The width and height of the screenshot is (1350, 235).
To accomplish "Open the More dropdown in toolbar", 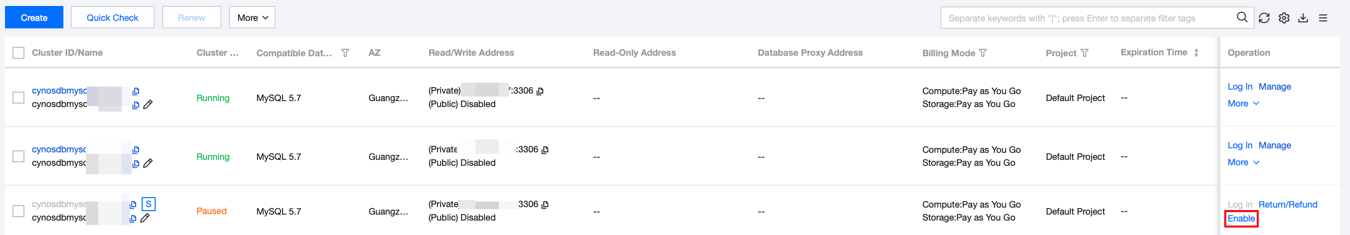I will pos(252,18).
